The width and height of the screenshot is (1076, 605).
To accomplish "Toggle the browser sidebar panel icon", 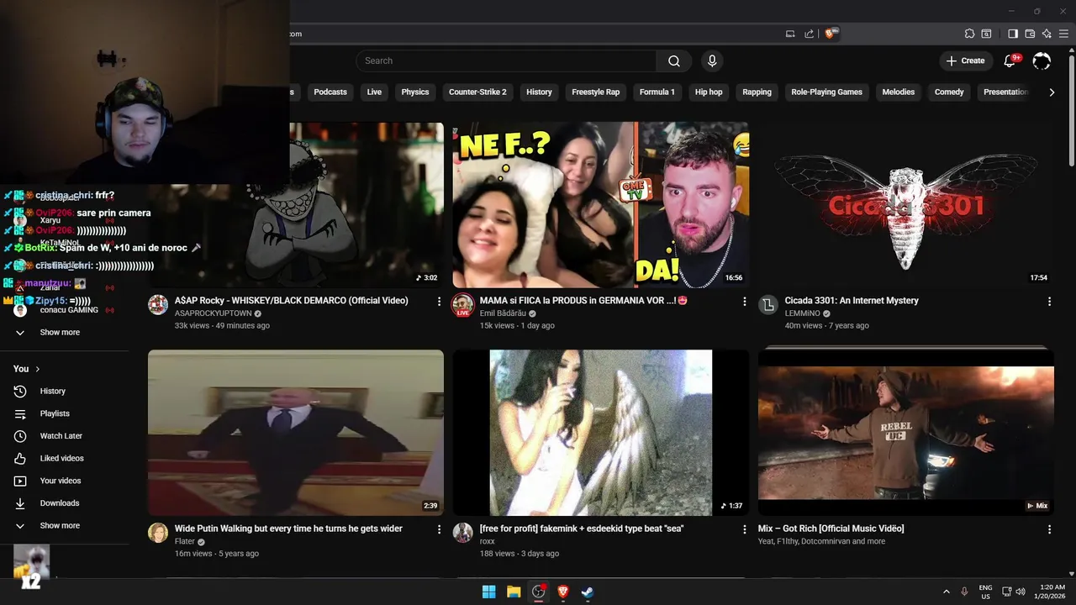I will pos(1013,34).
